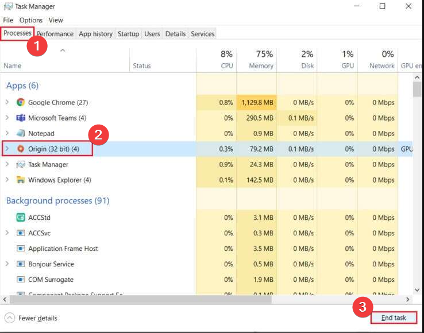Click the Fewer details arrow icon
Screen dimensions: 424x333
pyautogui.click(x=10, y=318)
